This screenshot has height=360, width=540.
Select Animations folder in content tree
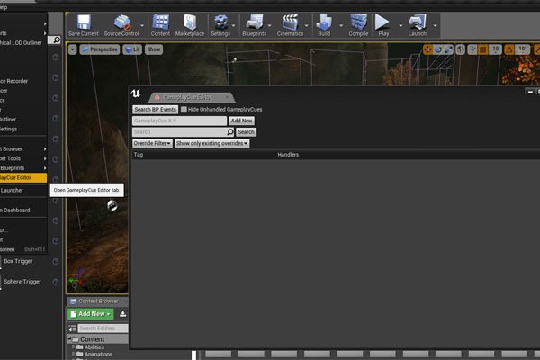98,354
